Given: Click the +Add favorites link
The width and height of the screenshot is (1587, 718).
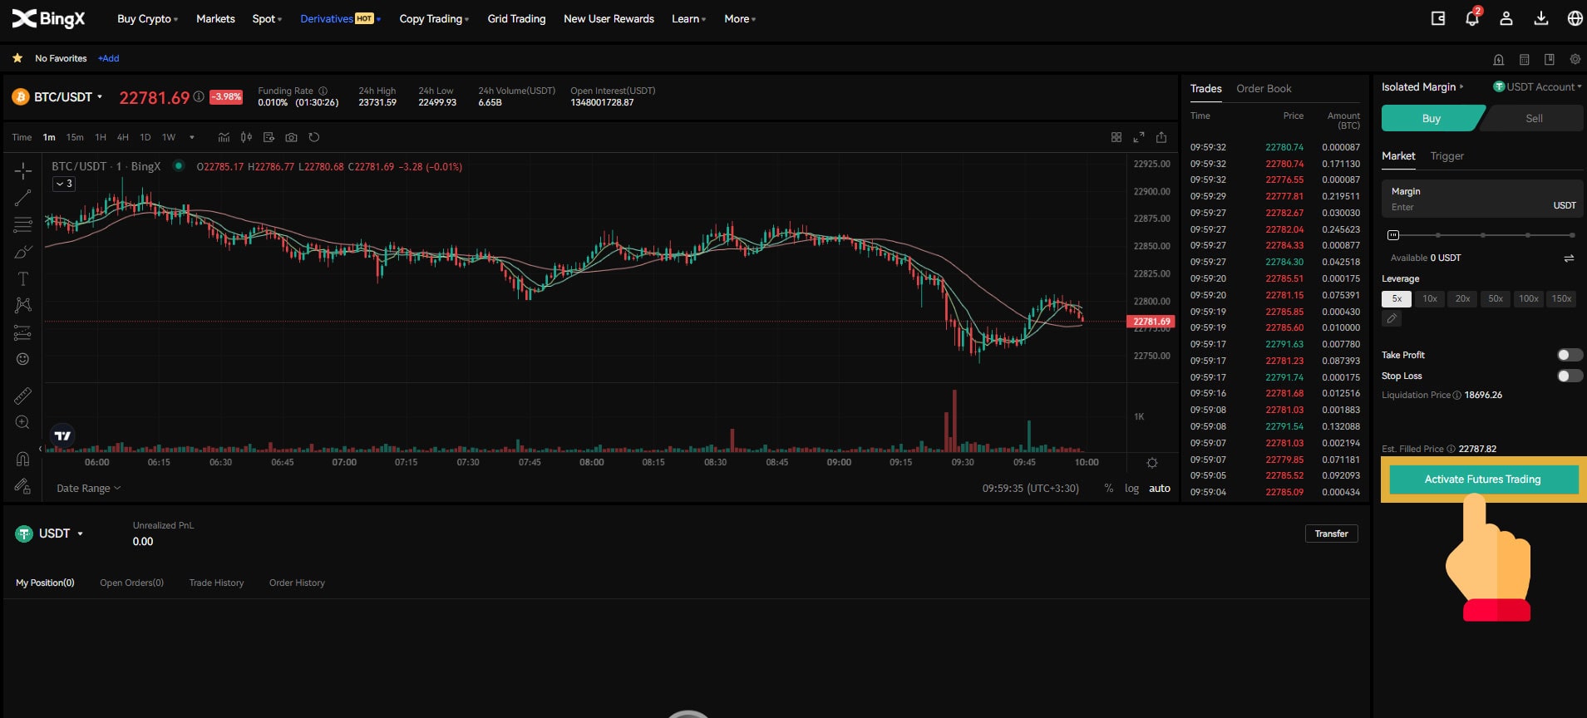Looking at the screenshot, I should 109,58.
